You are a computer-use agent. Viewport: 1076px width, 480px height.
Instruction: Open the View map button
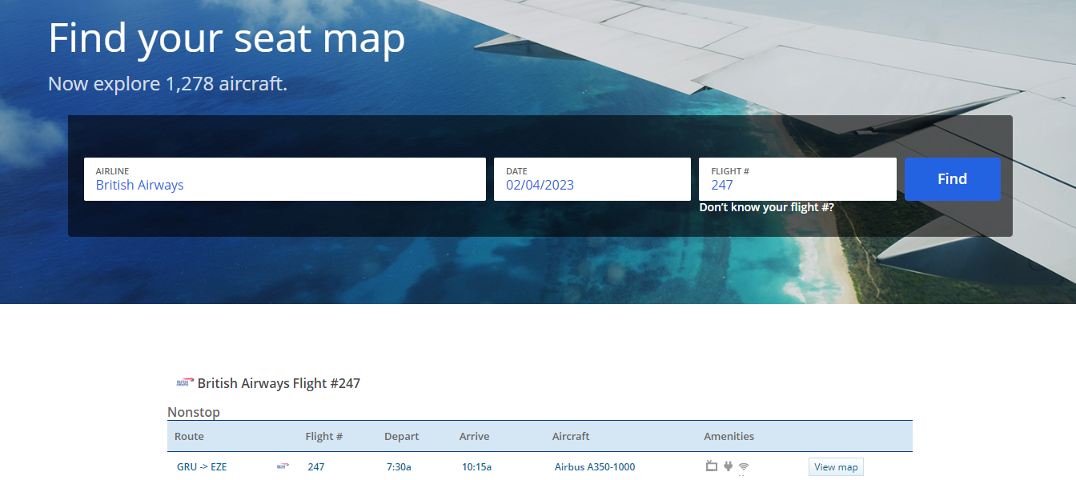coord(836,467)
